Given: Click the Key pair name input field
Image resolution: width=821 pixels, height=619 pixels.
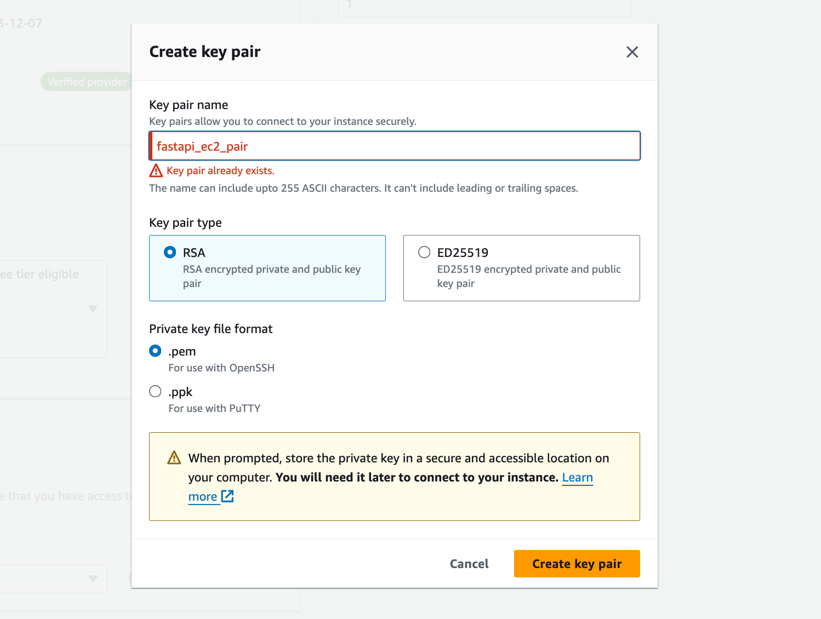Looking at the screenshot, I should [395, 146].
